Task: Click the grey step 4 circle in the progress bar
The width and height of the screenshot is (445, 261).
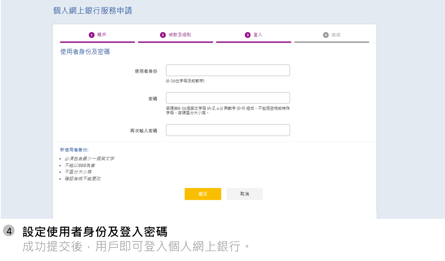Action: click(x=326, y=35)
